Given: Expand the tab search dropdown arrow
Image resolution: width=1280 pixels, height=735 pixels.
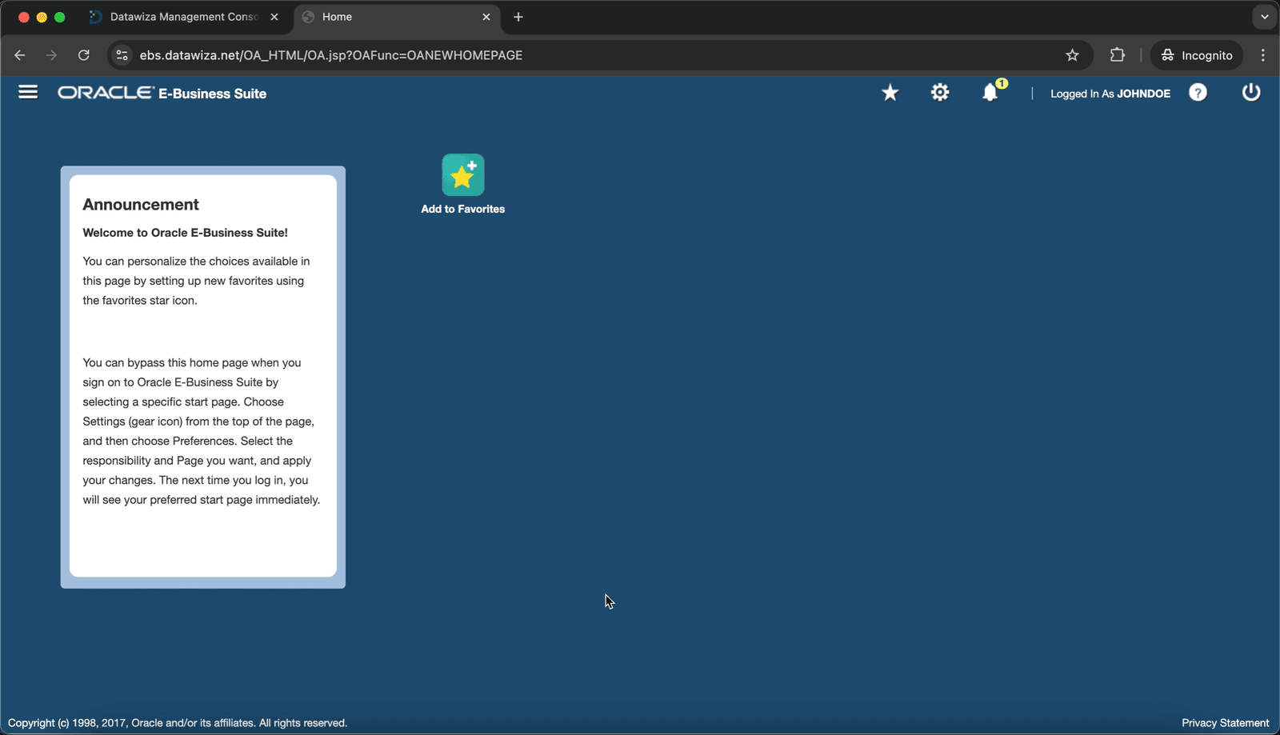Looking at the screenshot, I should point(1265,17).
